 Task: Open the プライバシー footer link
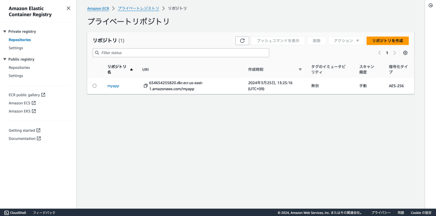381,213
